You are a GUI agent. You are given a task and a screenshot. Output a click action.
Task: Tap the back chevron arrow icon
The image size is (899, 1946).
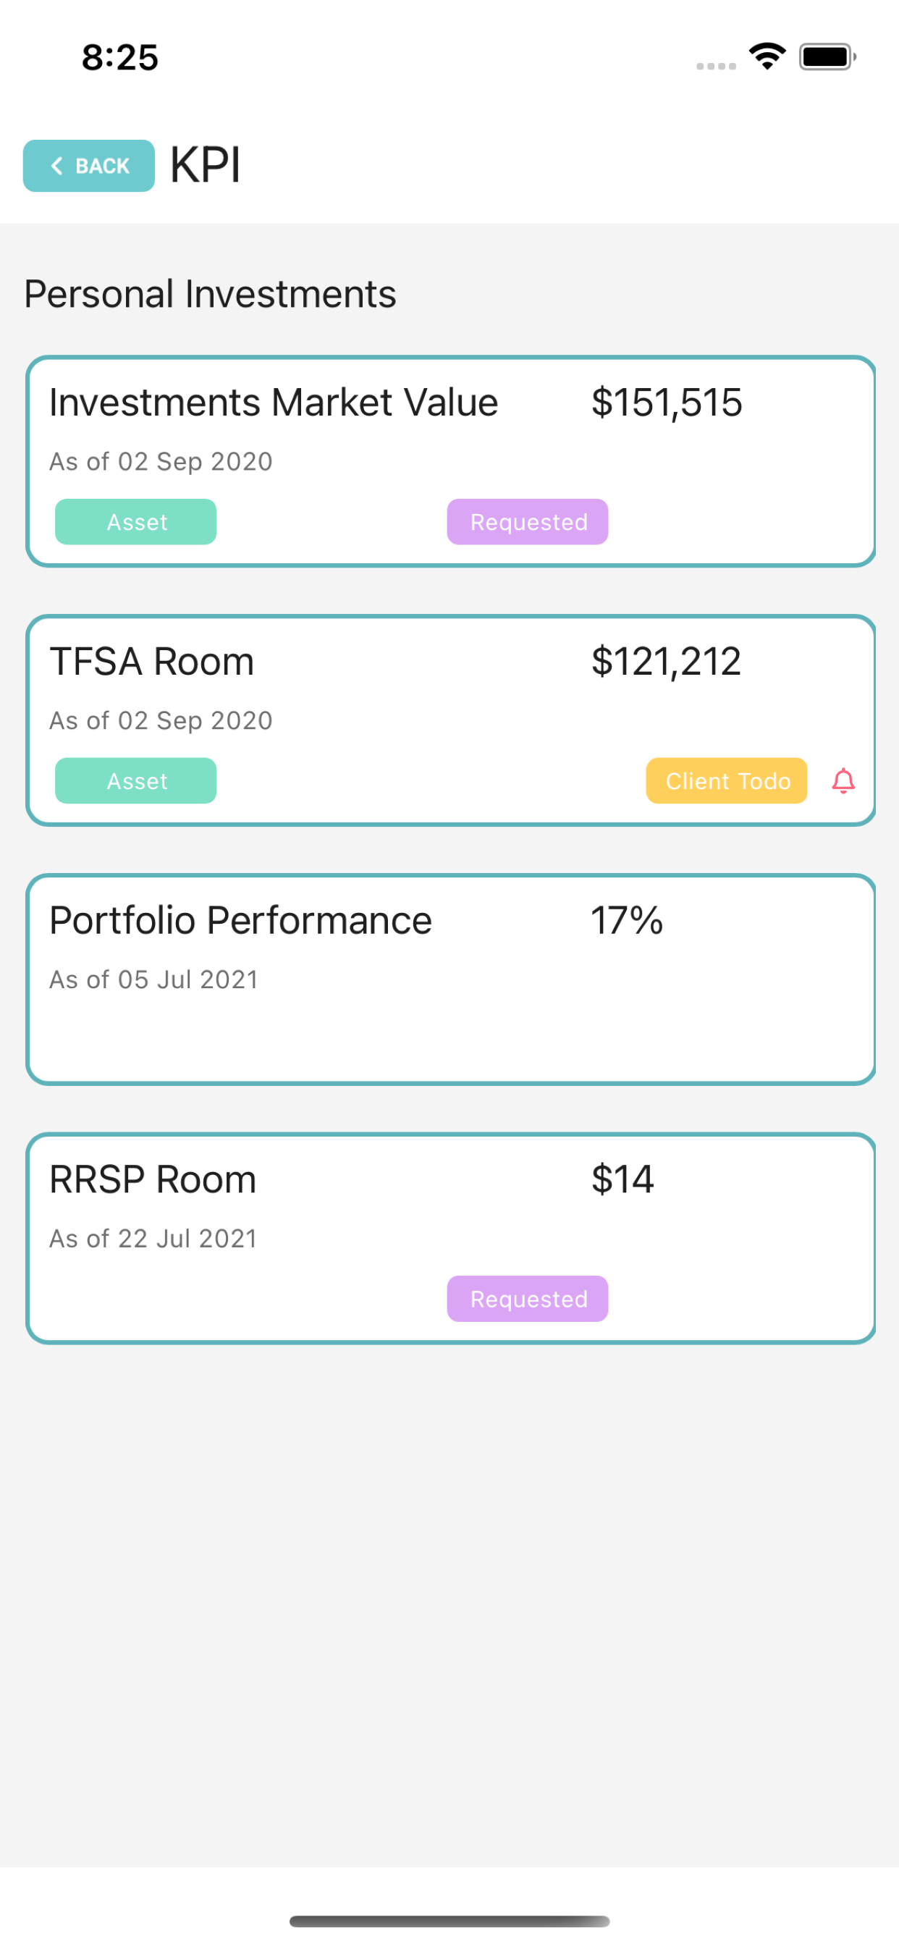click(x=56, y=166)
